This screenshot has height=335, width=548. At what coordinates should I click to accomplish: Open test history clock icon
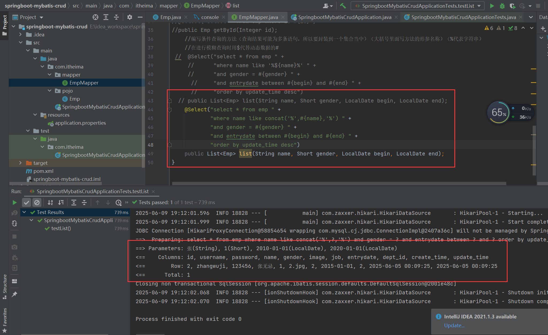[118, 203]
